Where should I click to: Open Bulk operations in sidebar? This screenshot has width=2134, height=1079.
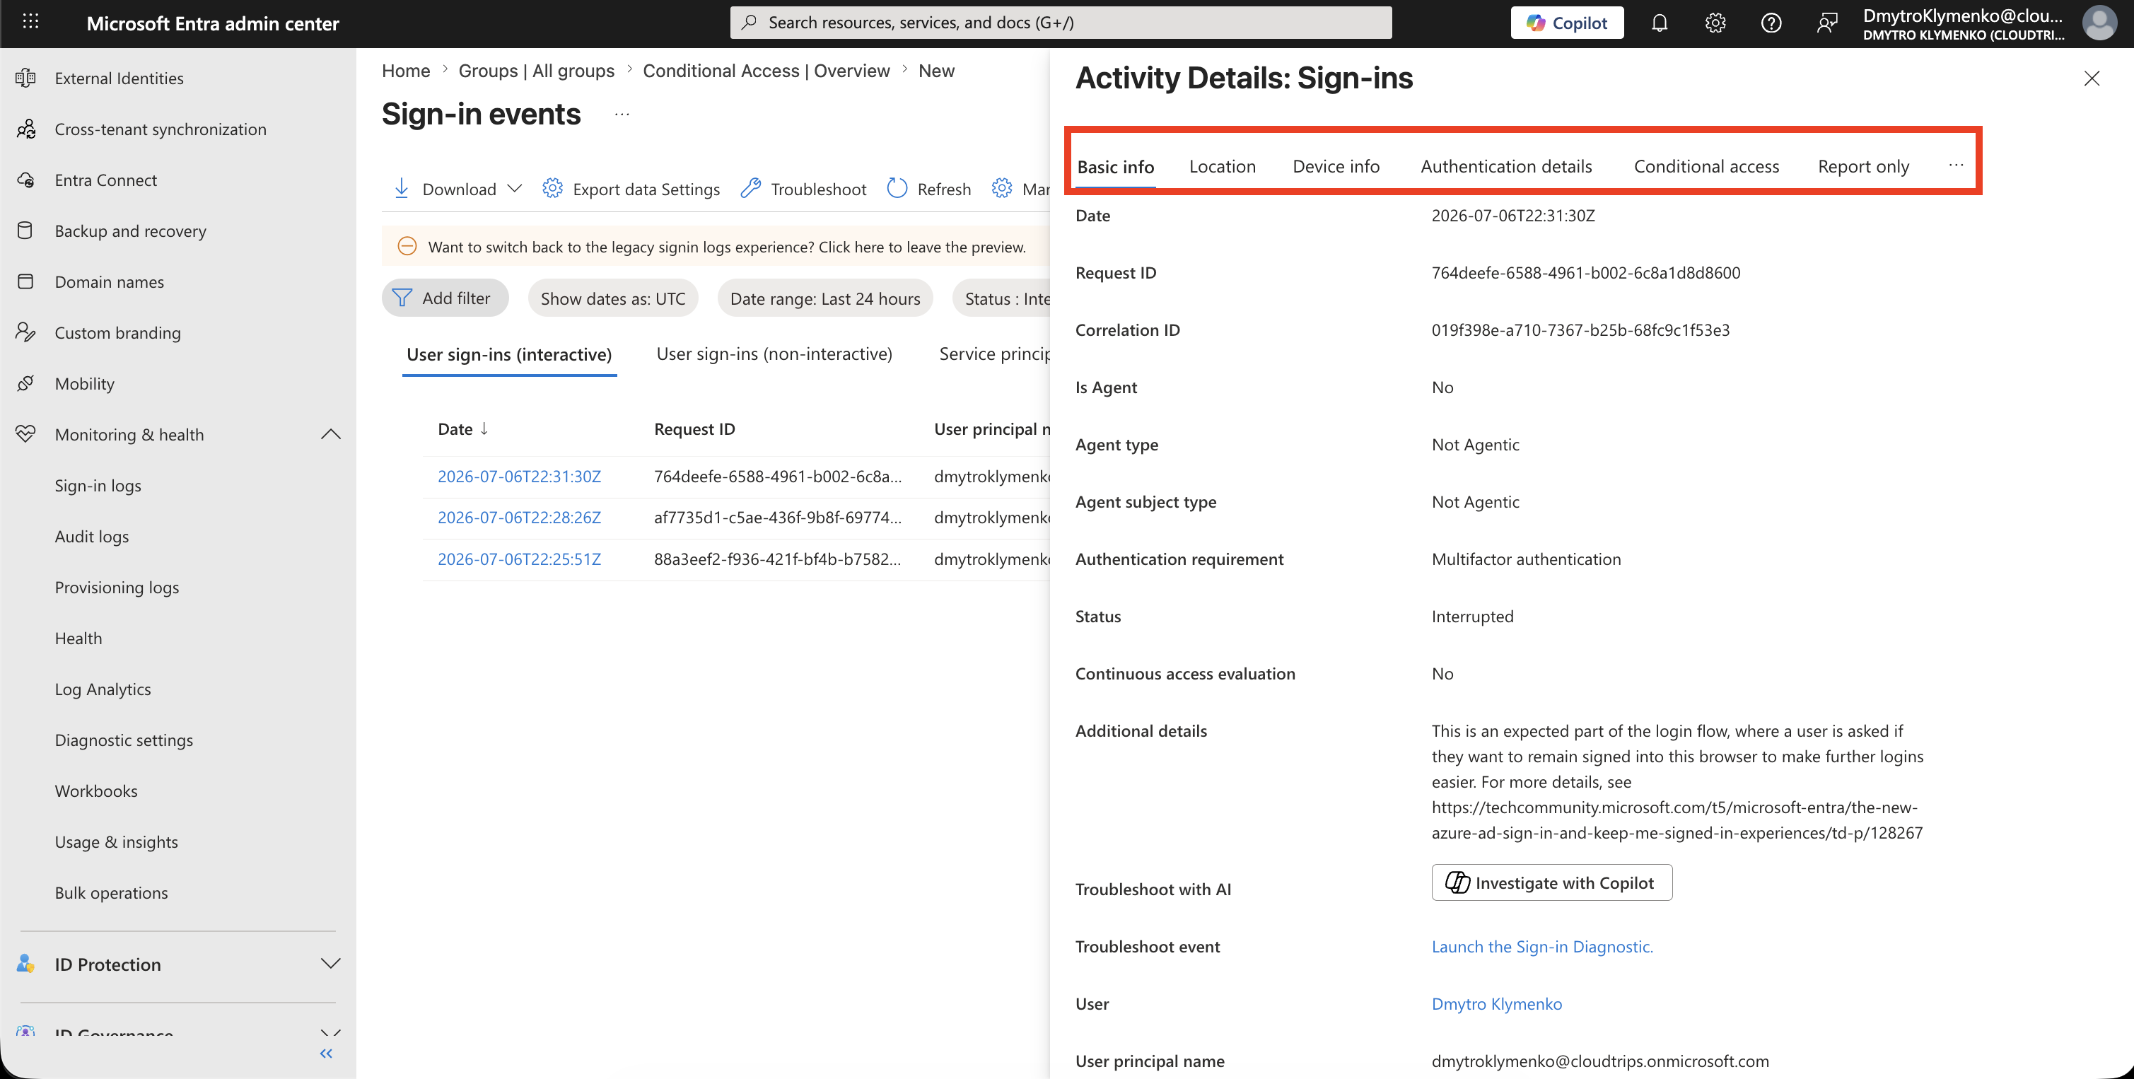point(111,892)
